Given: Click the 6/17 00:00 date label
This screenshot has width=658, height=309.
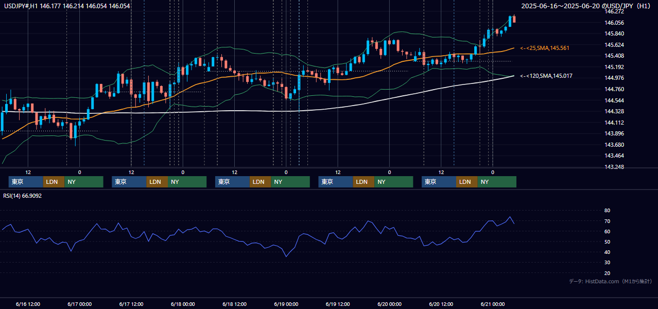Looking at the screenshot, I should pyautogui.click(x=79, y=304).
